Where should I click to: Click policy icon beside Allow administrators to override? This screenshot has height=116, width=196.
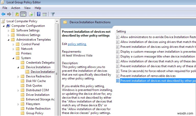[x=118, y=37]
